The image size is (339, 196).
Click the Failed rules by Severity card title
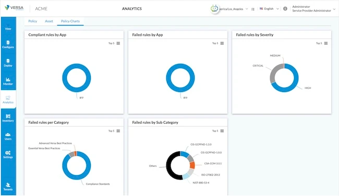[x=255, y=35]
